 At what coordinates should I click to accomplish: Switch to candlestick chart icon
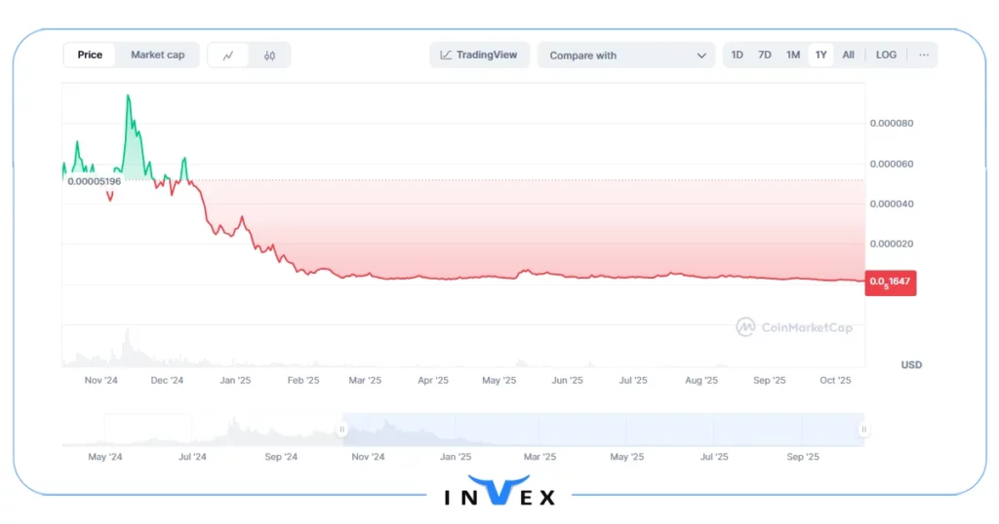click(x=269, y=56)
